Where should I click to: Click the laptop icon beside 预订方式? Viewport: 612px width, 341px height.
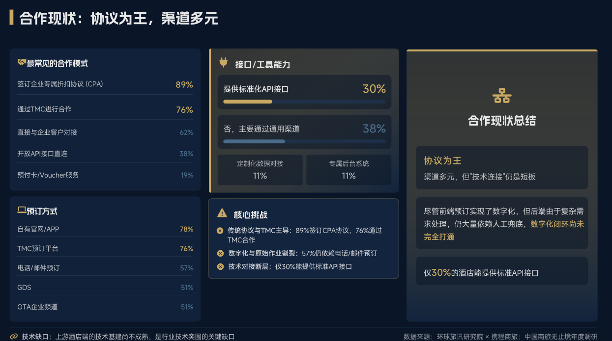pyautogui.click(x=22, y=210)
